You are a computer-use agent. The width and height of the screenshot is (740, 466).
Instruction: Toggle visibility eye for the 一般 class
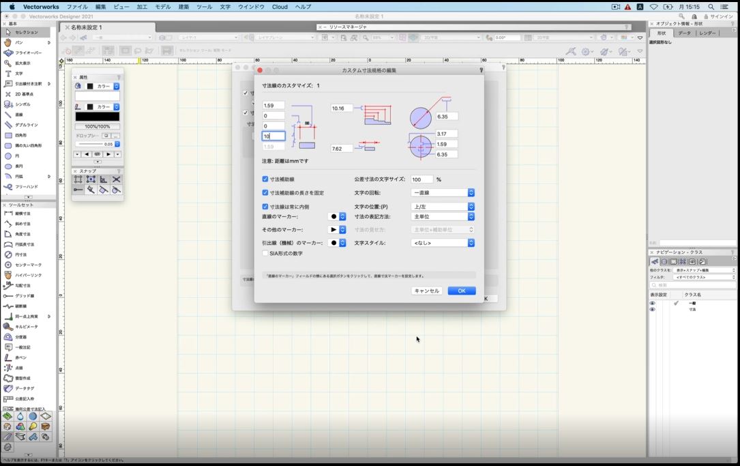(x=652, y=303)
